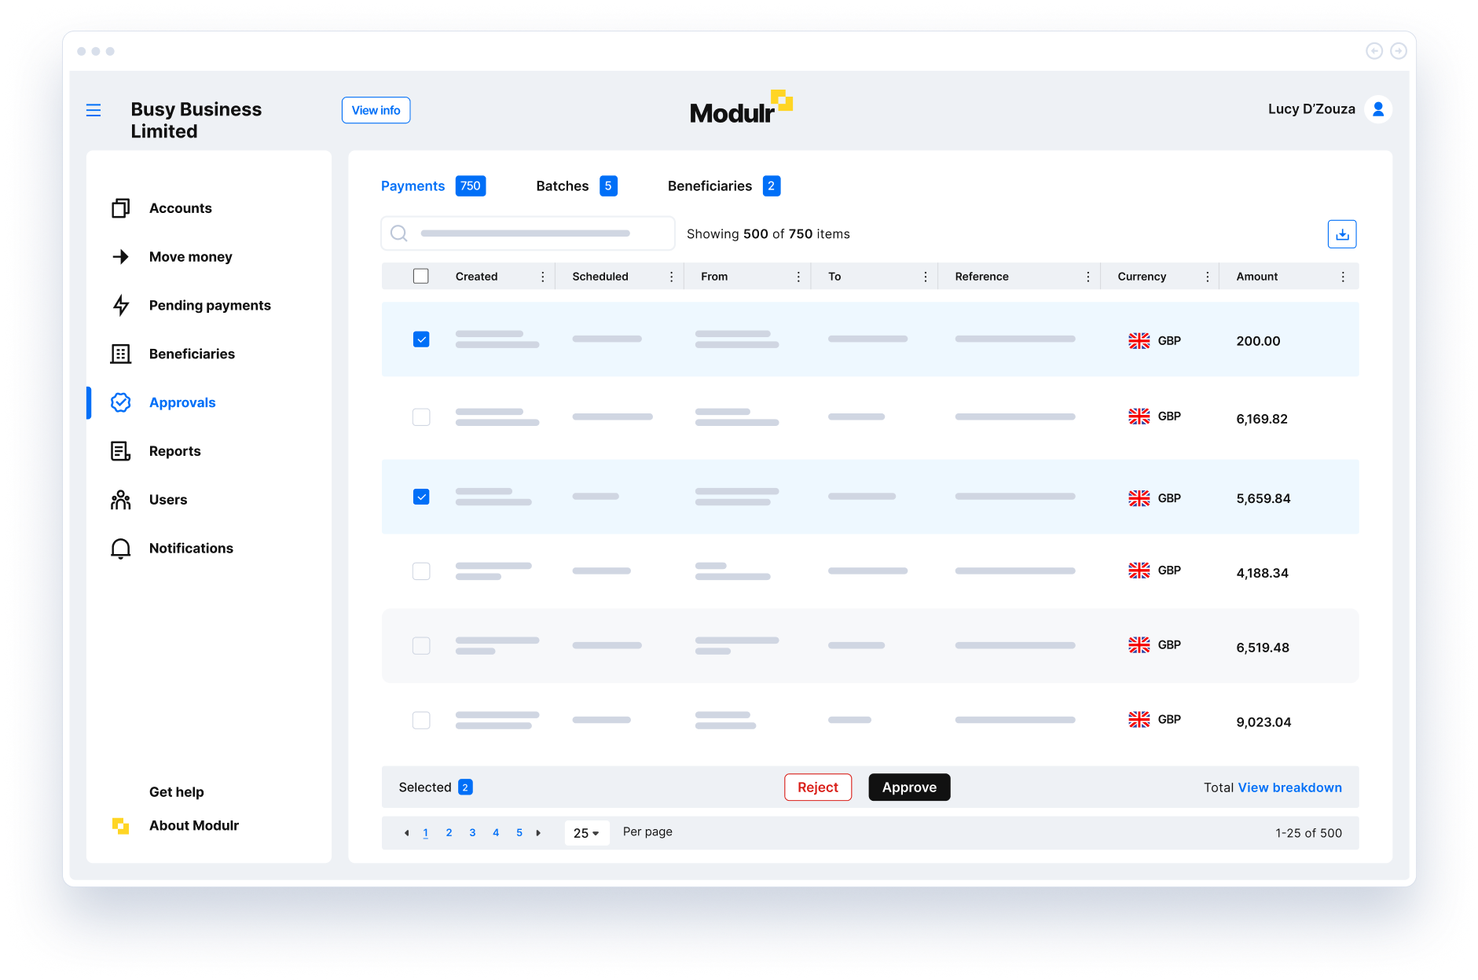This screenshot has width=1478, height=980.
Task: Open Move money in the sidebar
Action: pos(191,257)
